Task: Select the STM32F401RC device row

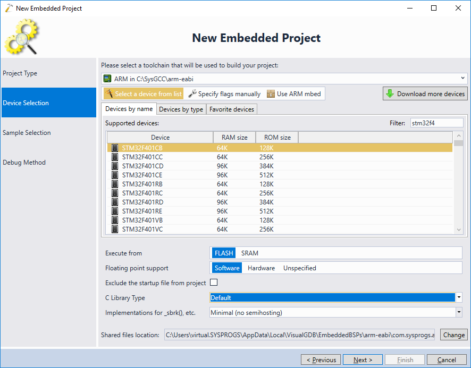Action: pos(280,193)
